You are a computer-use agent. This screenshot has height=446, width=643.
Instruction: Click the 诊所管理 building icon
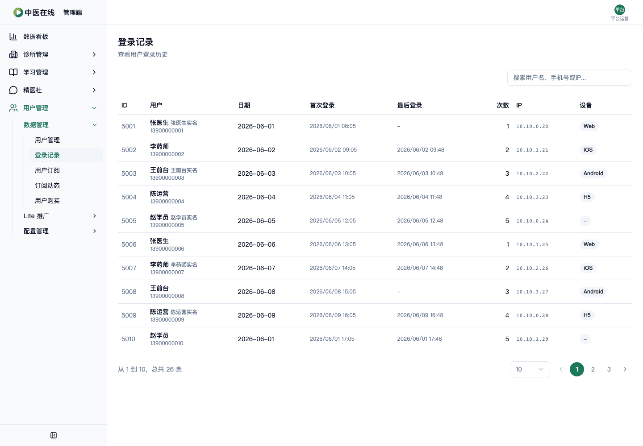13,54
